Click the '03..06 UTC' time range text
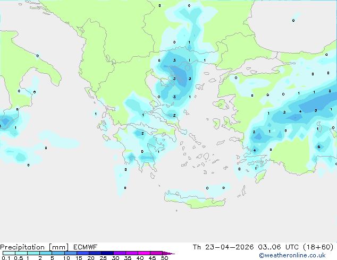Screen dimensions: 337x260 click(278, 247)
